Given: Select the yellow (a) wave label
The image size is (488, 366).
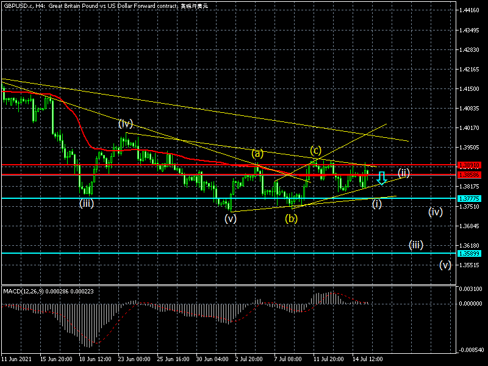Looking at the screenshot, I should (x=257, y=153).
